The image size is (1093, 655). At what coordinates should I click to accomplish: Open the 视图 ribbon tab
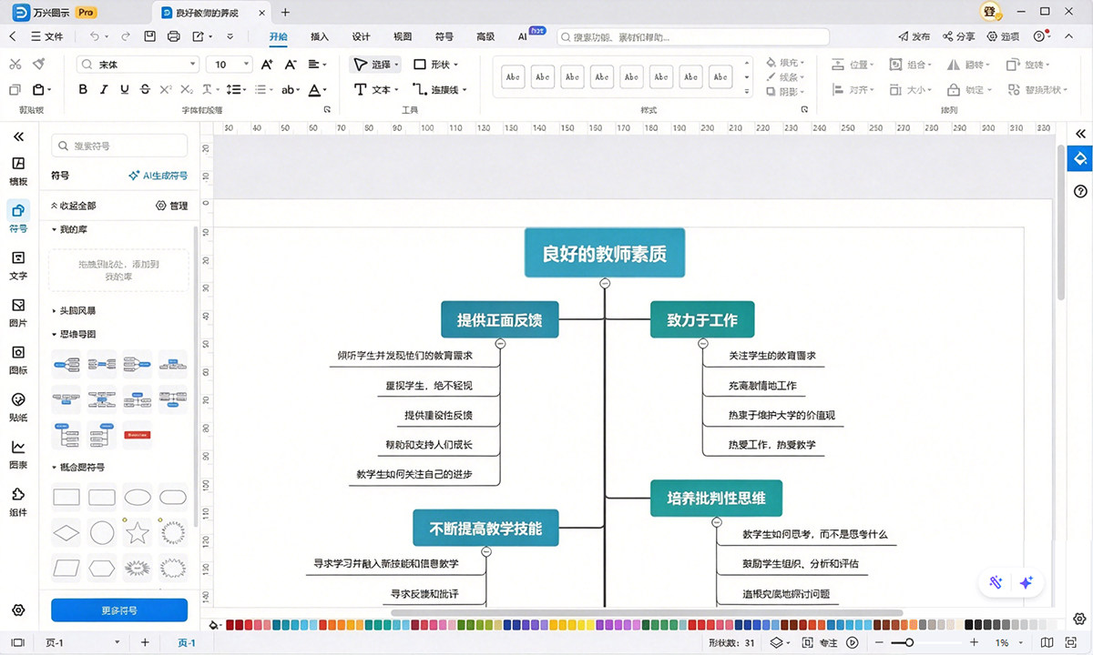pyautogui.click(x=403, y=36)
